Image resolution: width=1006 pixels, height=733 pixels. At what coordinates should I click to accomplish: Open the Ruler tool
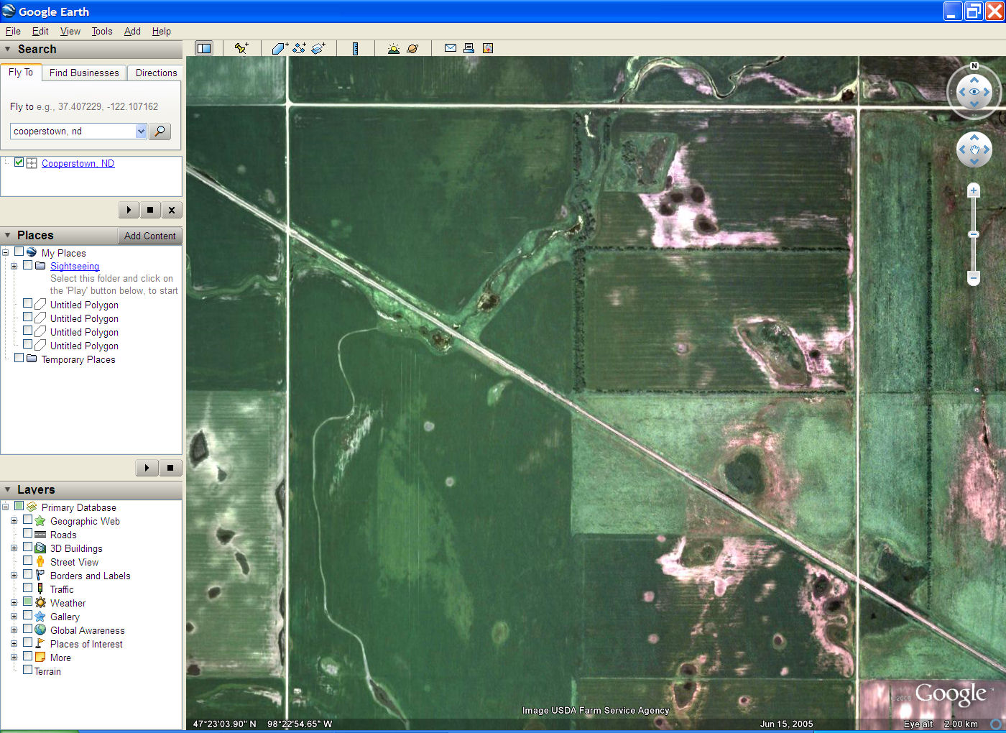355,48
